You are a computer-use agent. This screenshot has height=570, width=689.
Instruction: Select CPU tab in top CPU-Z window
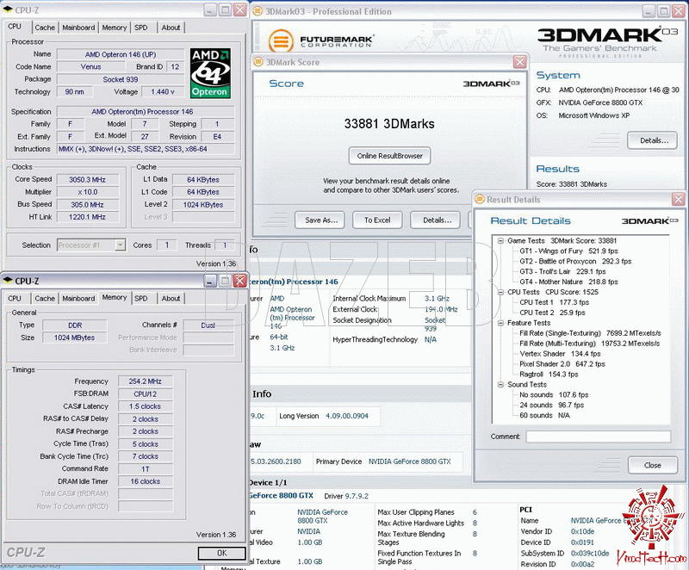[x=15, y=27]
